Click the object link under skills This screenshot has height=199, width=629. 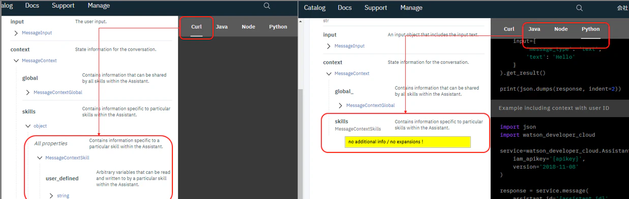pyautogui.click(x=40, y=126)
